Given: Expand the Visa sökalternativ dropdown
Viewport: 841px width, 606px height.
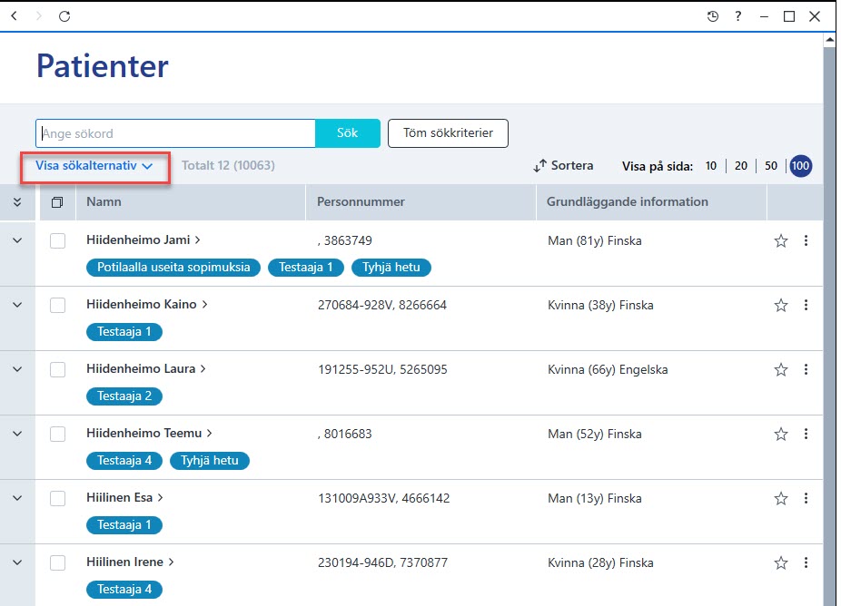Looking at the screenshot, I should [94, 166].
